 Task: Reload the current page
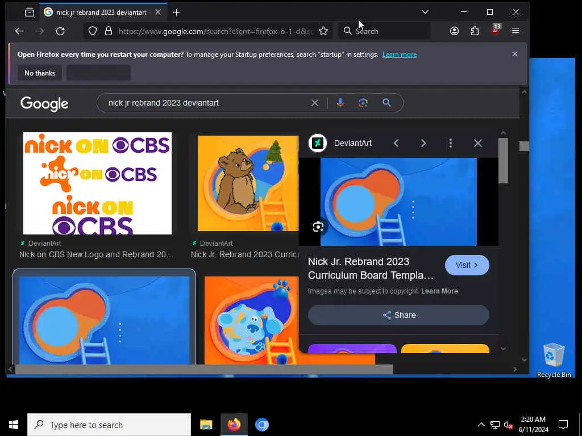click(60, 31)
